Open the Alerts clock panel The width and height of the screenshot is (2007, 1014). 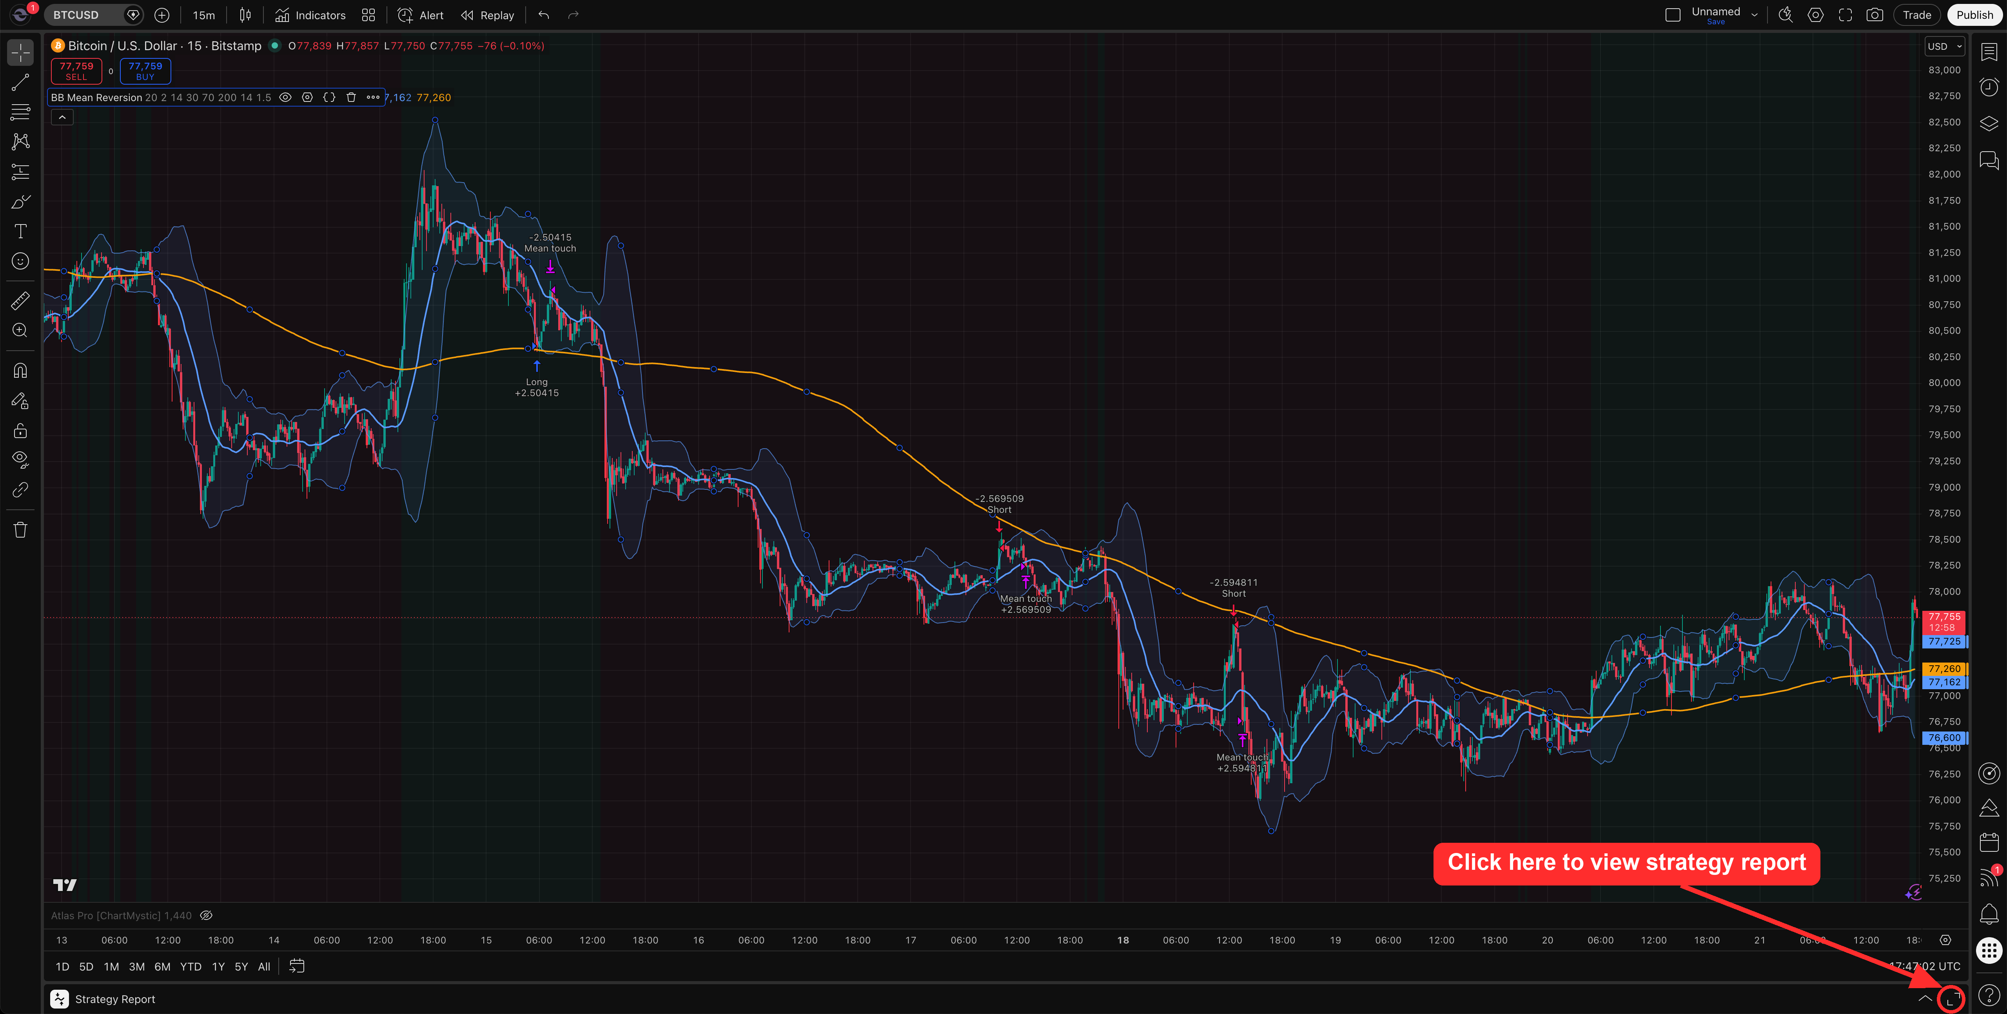pos(1989,87)
